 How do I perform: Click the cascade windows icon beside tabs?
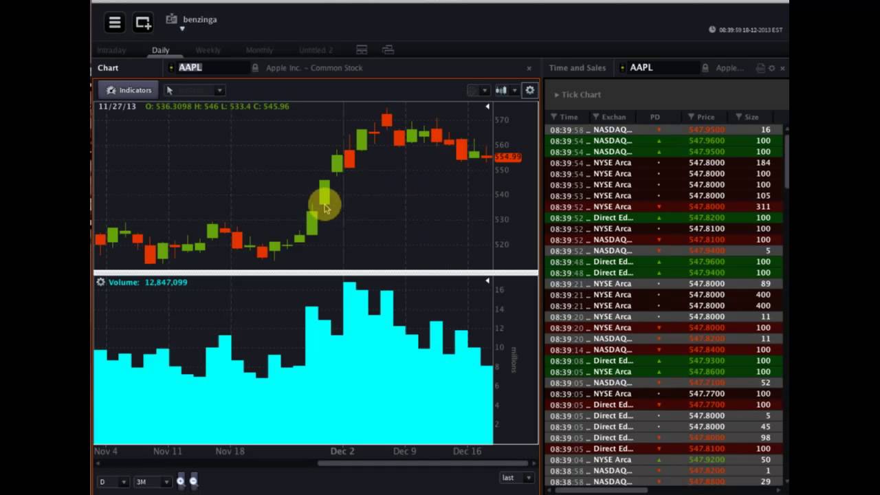pyautogui.click(x=388, y=49)
